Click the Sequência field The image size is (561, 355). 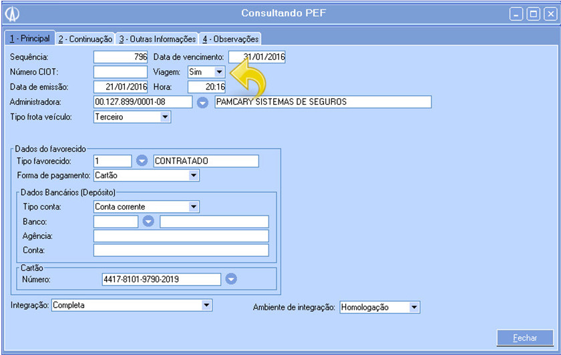[120, 57]
